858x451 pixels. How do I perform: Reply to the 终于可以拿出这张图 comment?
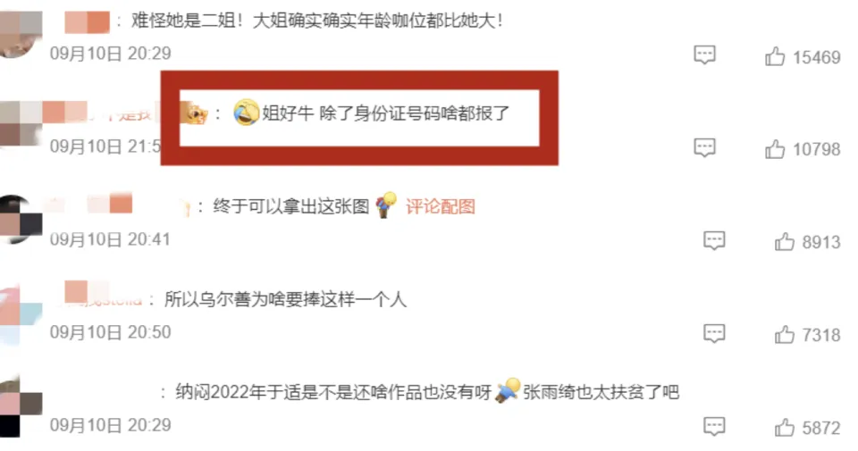[714, 240]
